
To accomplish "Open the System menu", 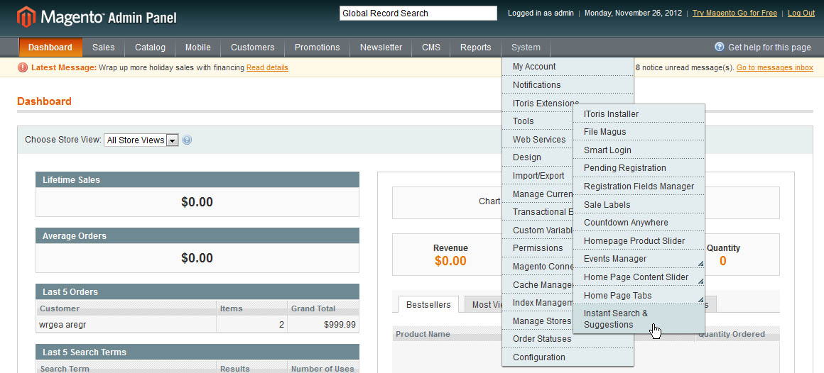I will pyautogui.click(x=526, y=48).
